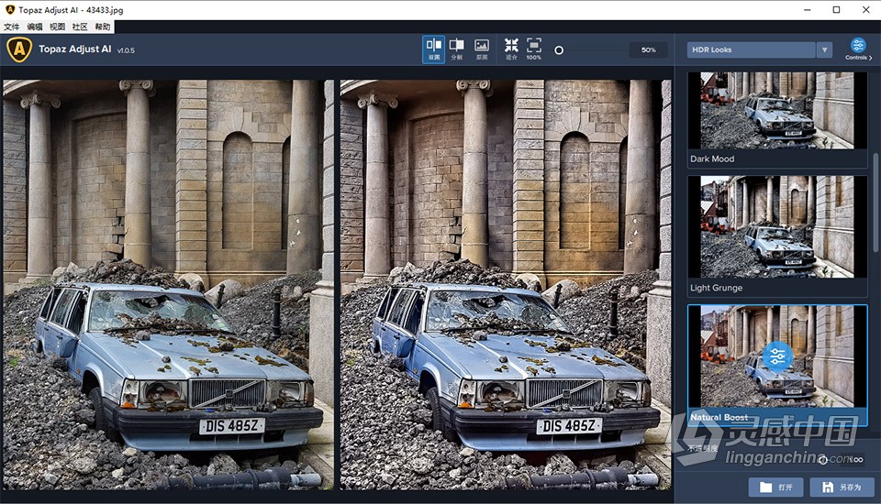Image resolution: width=881 pixels, height=504 pixels.
Task: Minimize the Topaz Adjust AI window
Action: click(x=808, y=9)
